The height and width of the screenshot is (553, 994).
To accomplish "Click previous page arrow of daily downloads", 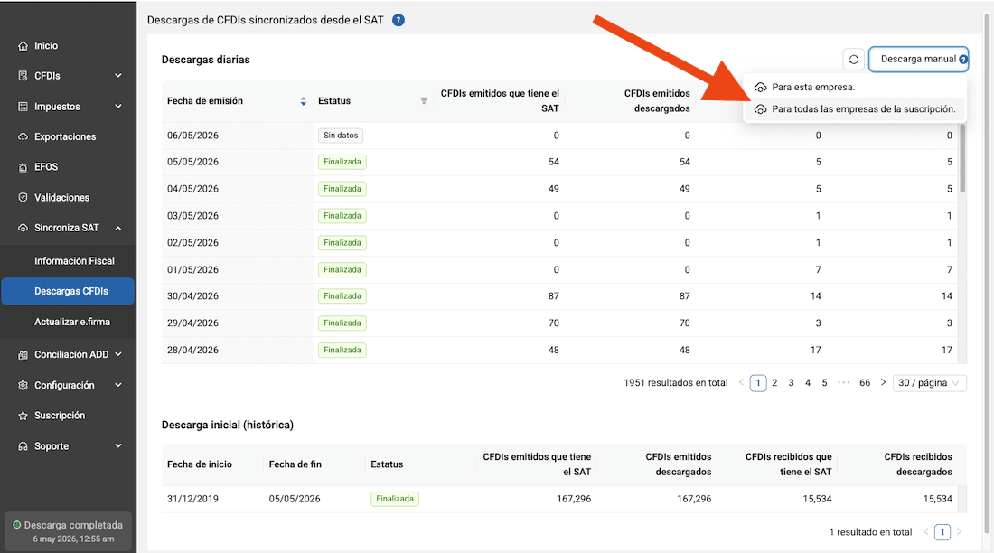I will tap(741, 382).
